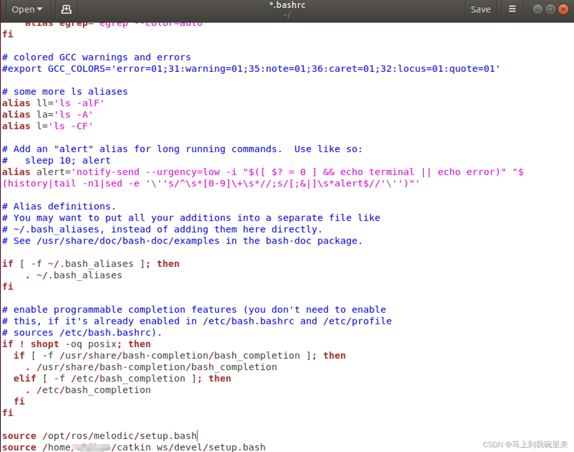Close the gedit window

564,9
